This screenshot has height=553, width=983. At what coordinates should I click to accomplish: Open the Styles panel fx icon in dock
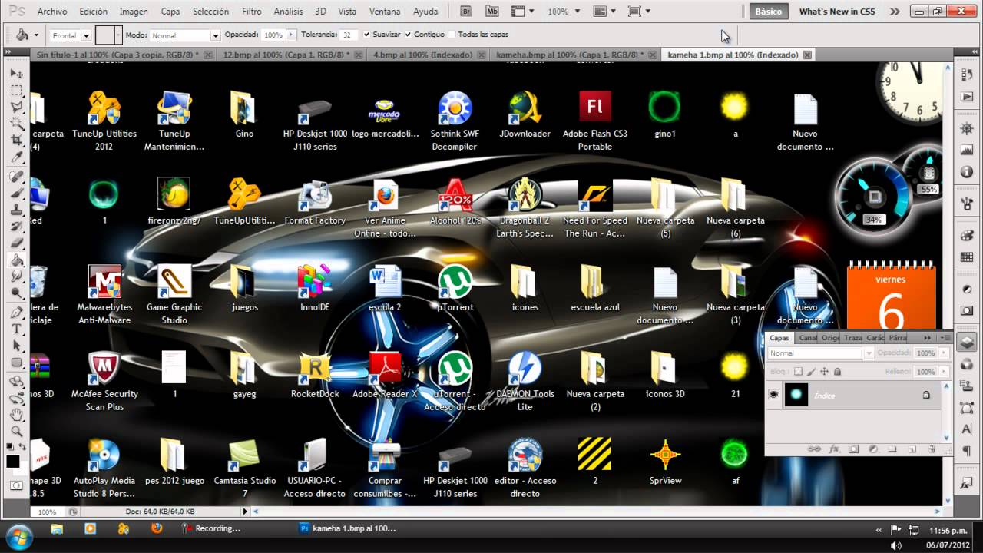coord(967,485)
